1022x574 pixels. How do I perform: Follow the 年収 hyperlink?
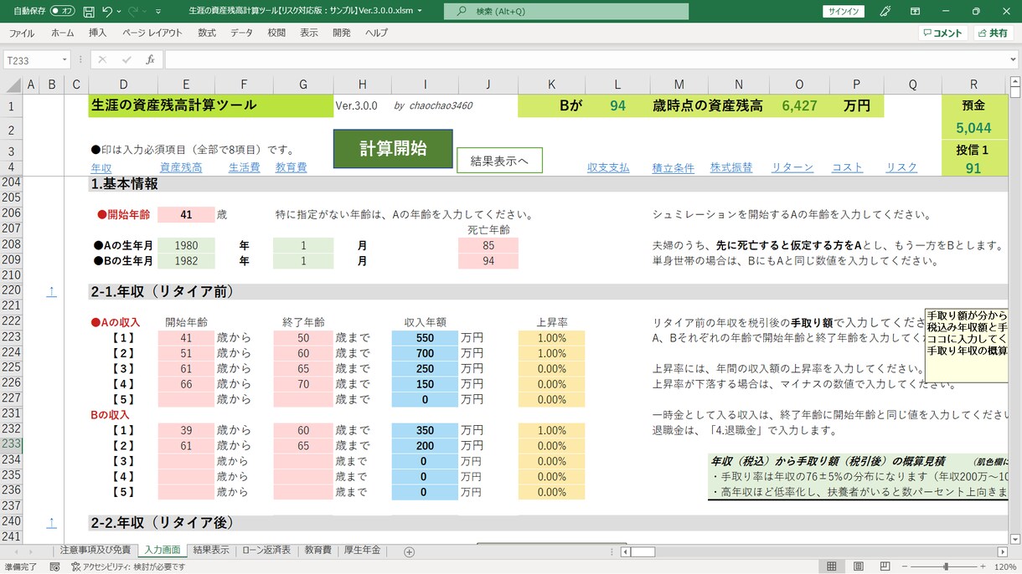(101, 167)
